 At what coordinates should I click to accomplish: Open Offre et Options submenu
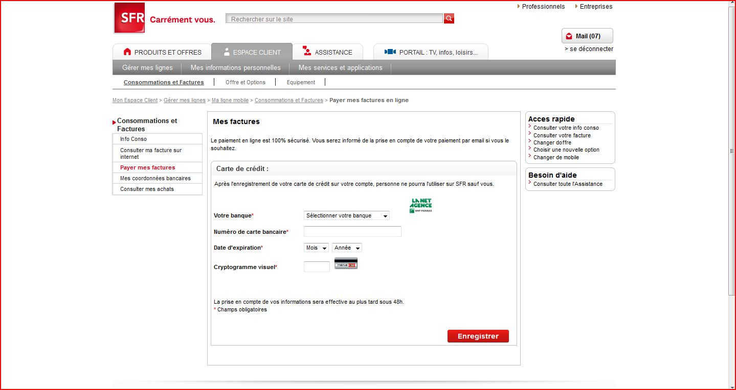coord(246,82)
